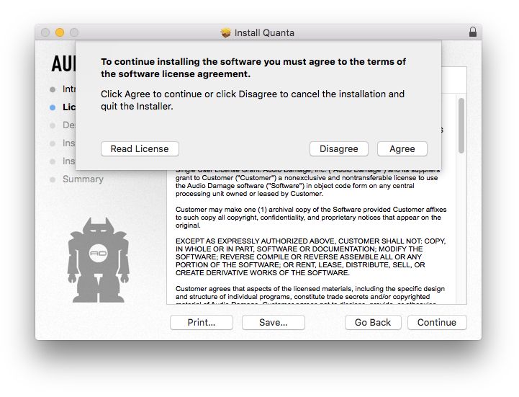Screen dimensions: 519x397
Task: Click the yellow minimize window button
Action: point(60,32)
